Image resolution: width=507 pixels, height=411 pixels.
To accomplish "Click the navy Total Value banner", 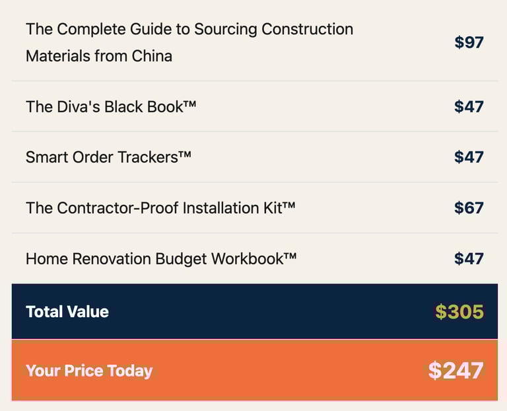I will (x=255, y=311).
